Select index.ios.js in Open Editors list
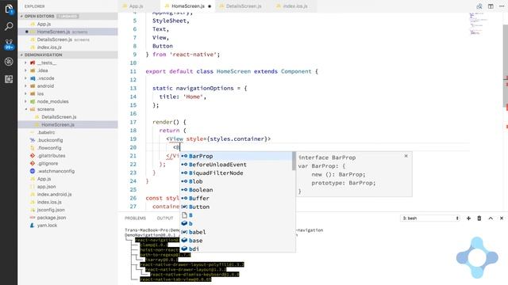This screenshot has height=285, width=508. [x=67, y=47]
